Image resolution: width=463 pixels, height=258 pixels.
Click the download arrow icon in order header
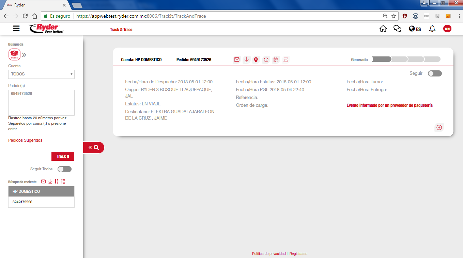point(246,60)
